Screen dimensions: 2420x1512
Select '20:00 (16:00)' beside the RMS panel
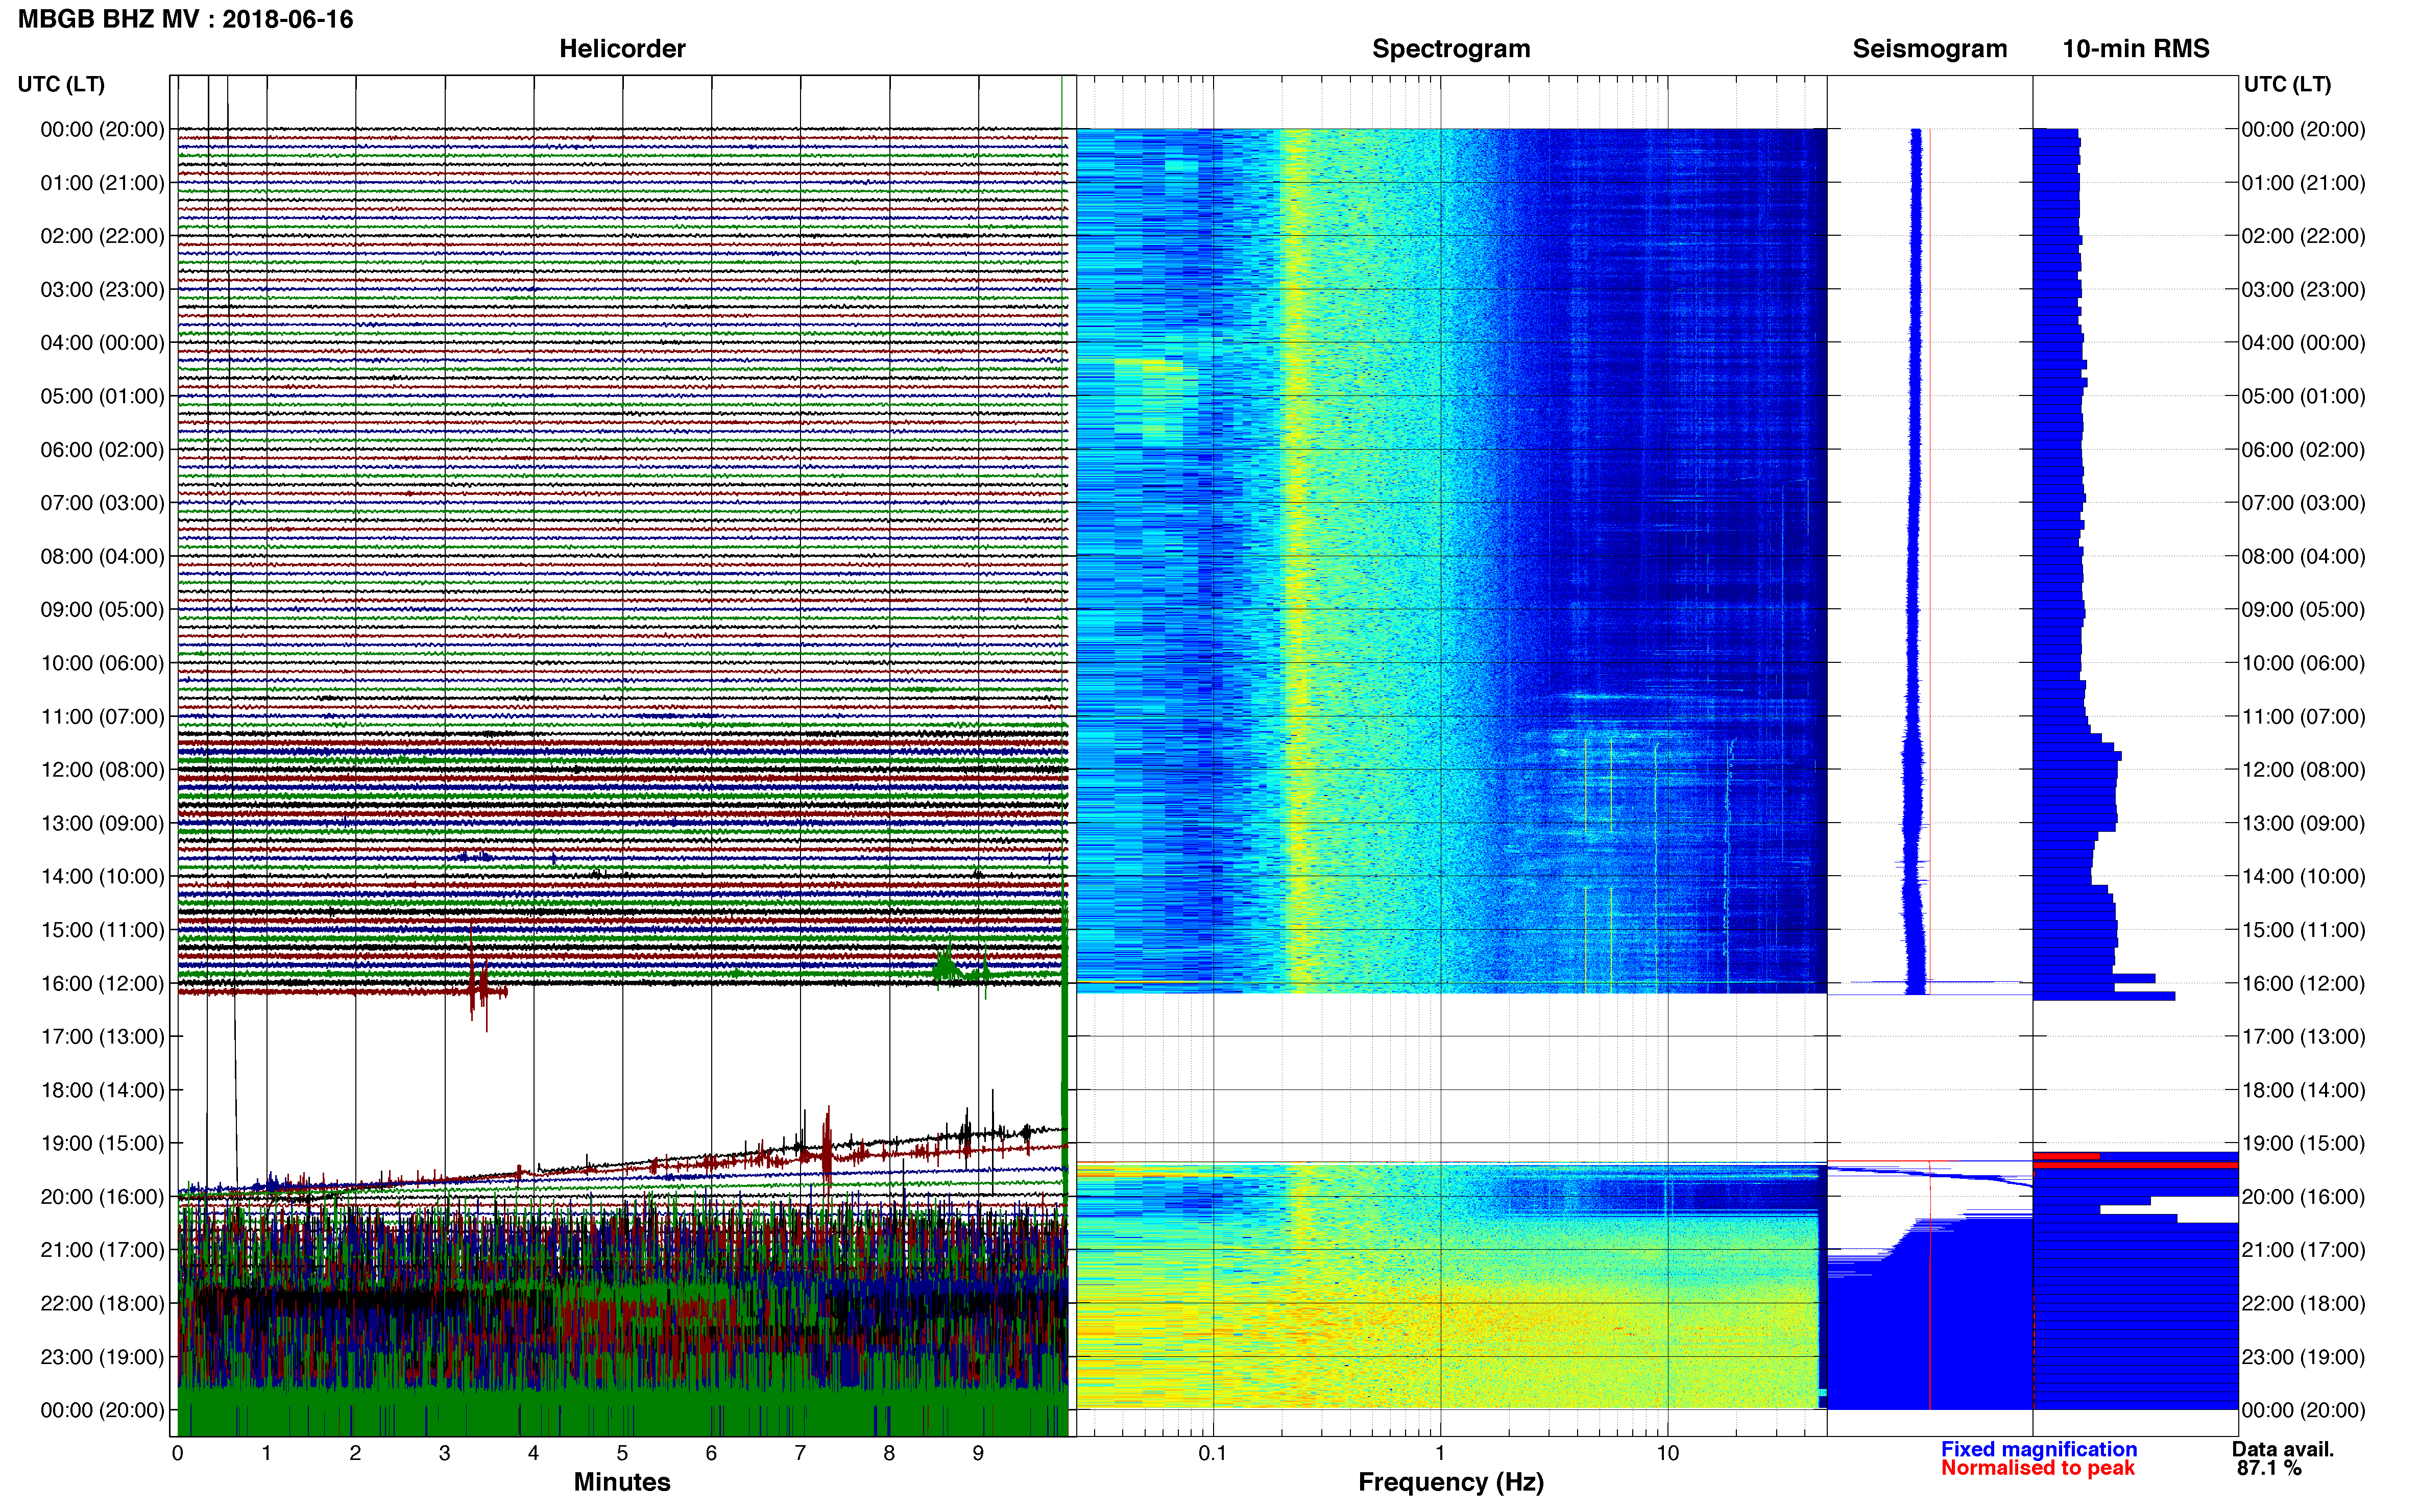tap(2303, 1196)
